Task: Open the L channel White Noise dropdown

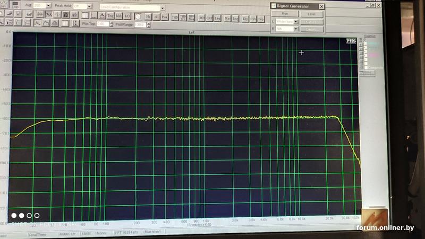Action: click(x=296, y=21)
